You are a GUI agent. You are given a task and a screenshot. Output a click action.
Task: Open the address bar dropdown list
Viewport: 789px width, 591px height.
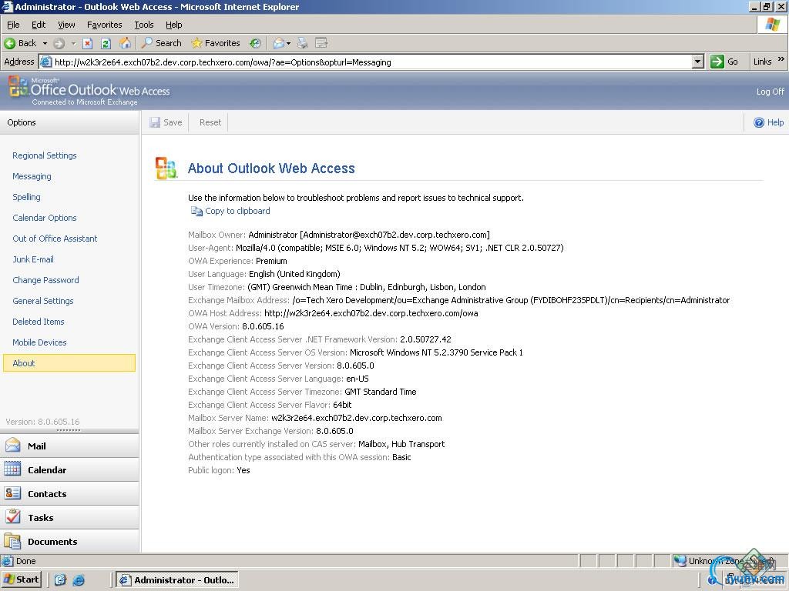click(697, 62)
